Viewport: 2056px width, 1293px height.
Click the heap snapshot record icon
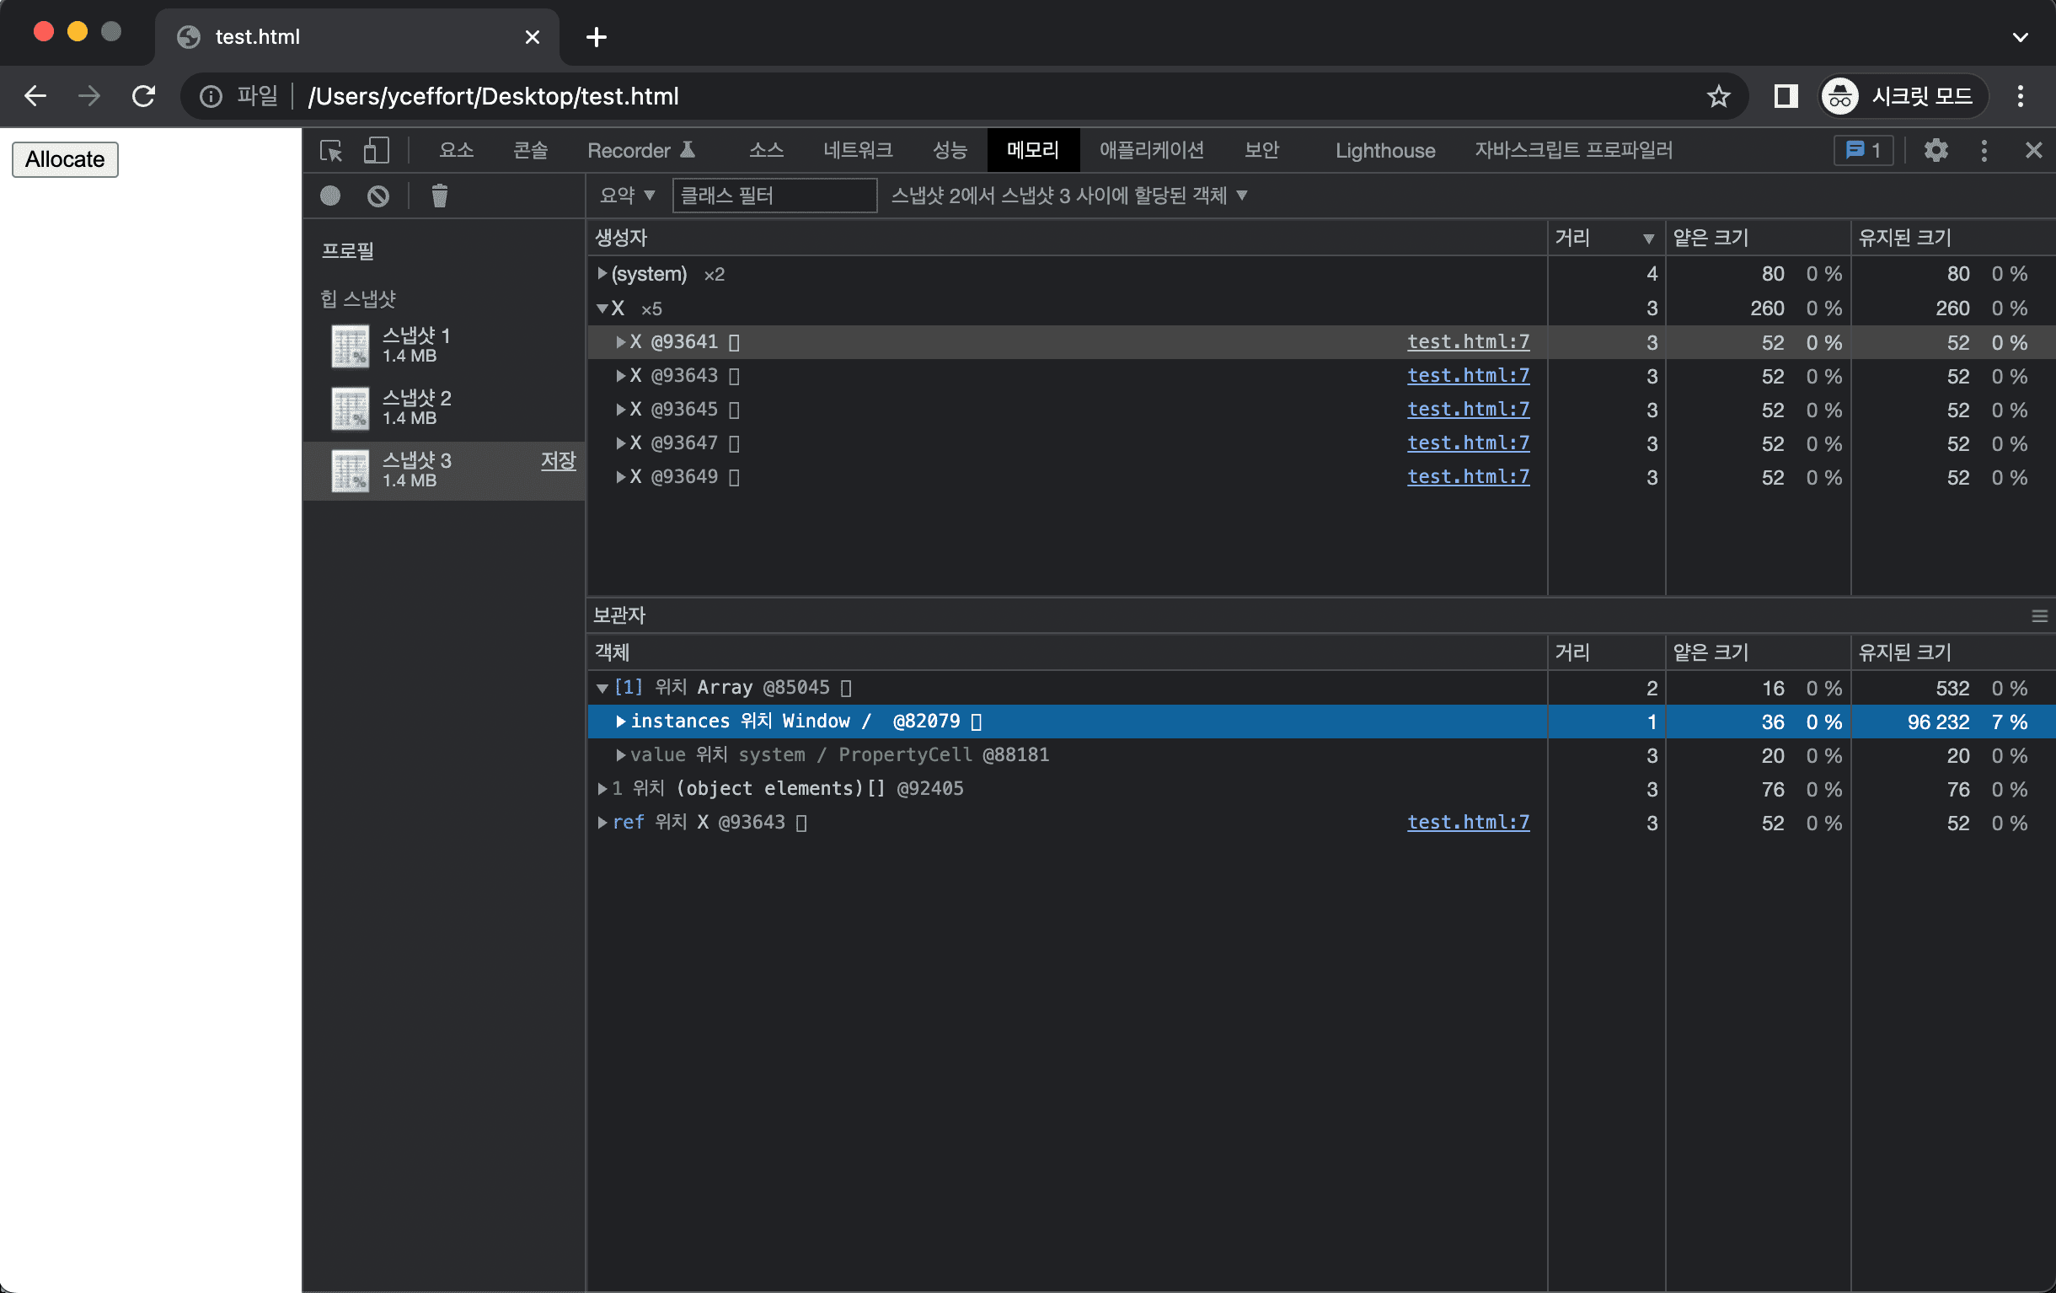coord(329,196)
